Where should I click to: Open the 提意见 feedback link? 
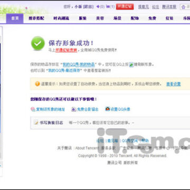144,7
